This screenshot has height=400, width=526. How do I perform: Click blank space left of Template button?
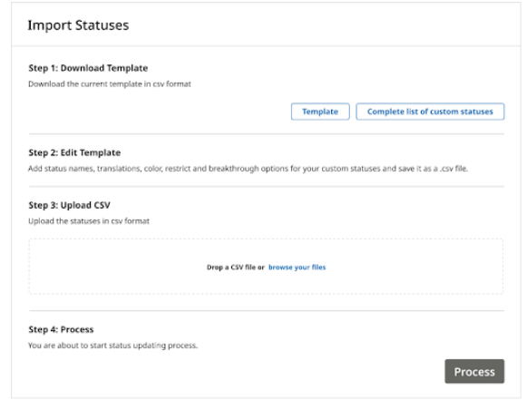tap(158, 112)
